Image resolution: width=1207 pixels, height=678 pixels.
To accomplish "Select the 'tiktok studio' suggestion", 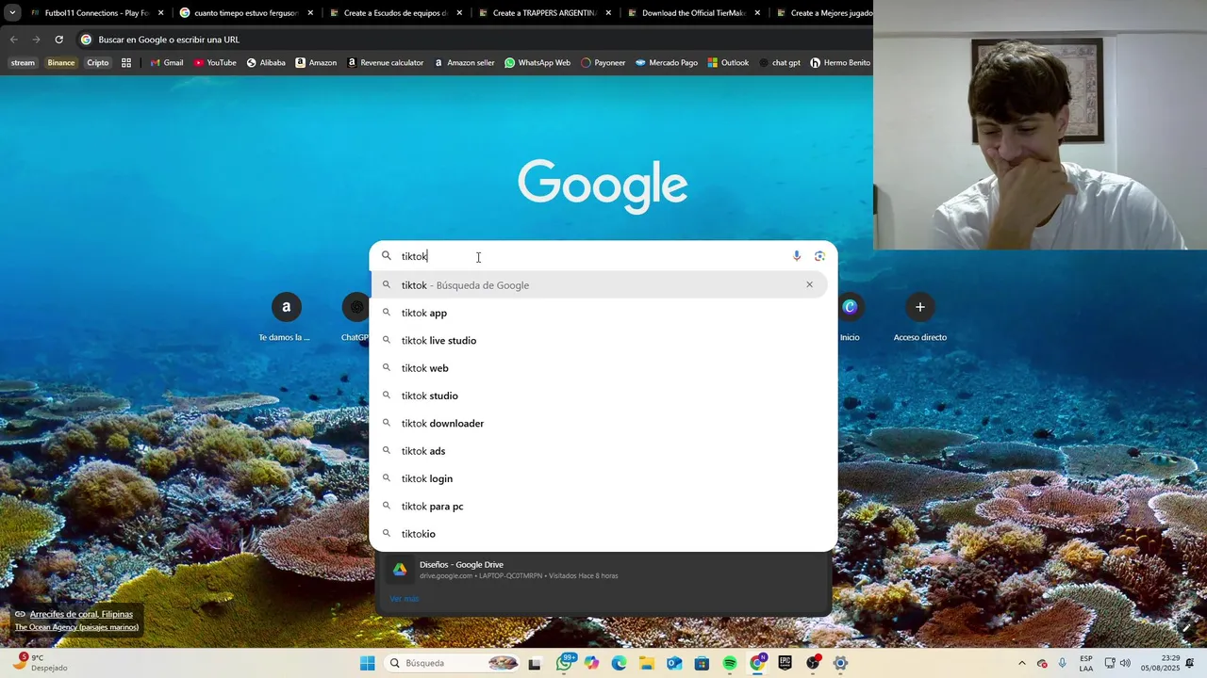I will pos(603,395).
